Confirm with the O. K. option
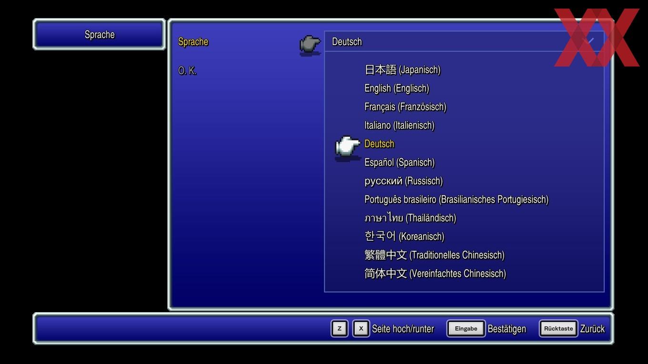 [187, 71]
